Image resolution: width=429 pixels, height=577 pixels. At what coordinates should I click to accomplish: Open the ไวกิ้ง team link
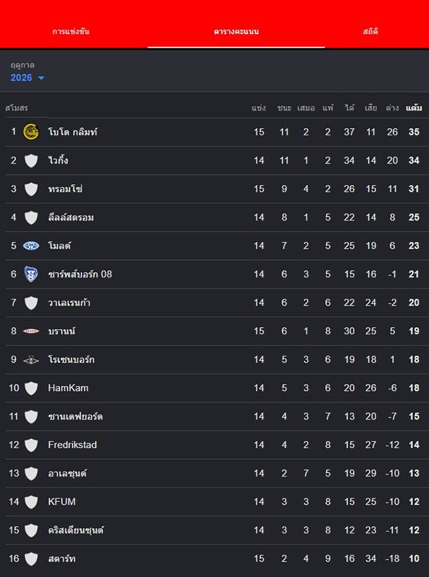58,160
